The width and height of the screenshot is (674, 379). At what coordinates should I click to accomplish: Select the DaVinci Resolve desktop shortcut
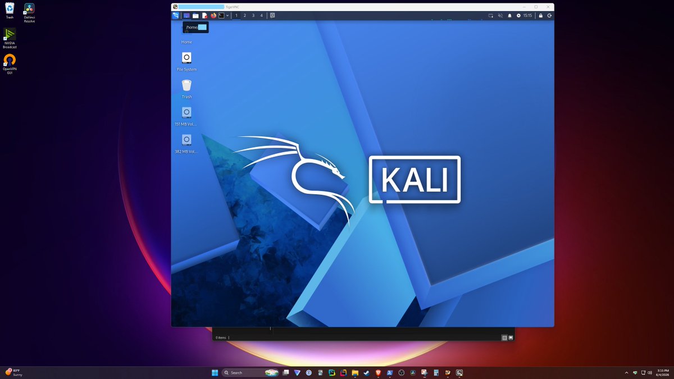pos(29,12)
